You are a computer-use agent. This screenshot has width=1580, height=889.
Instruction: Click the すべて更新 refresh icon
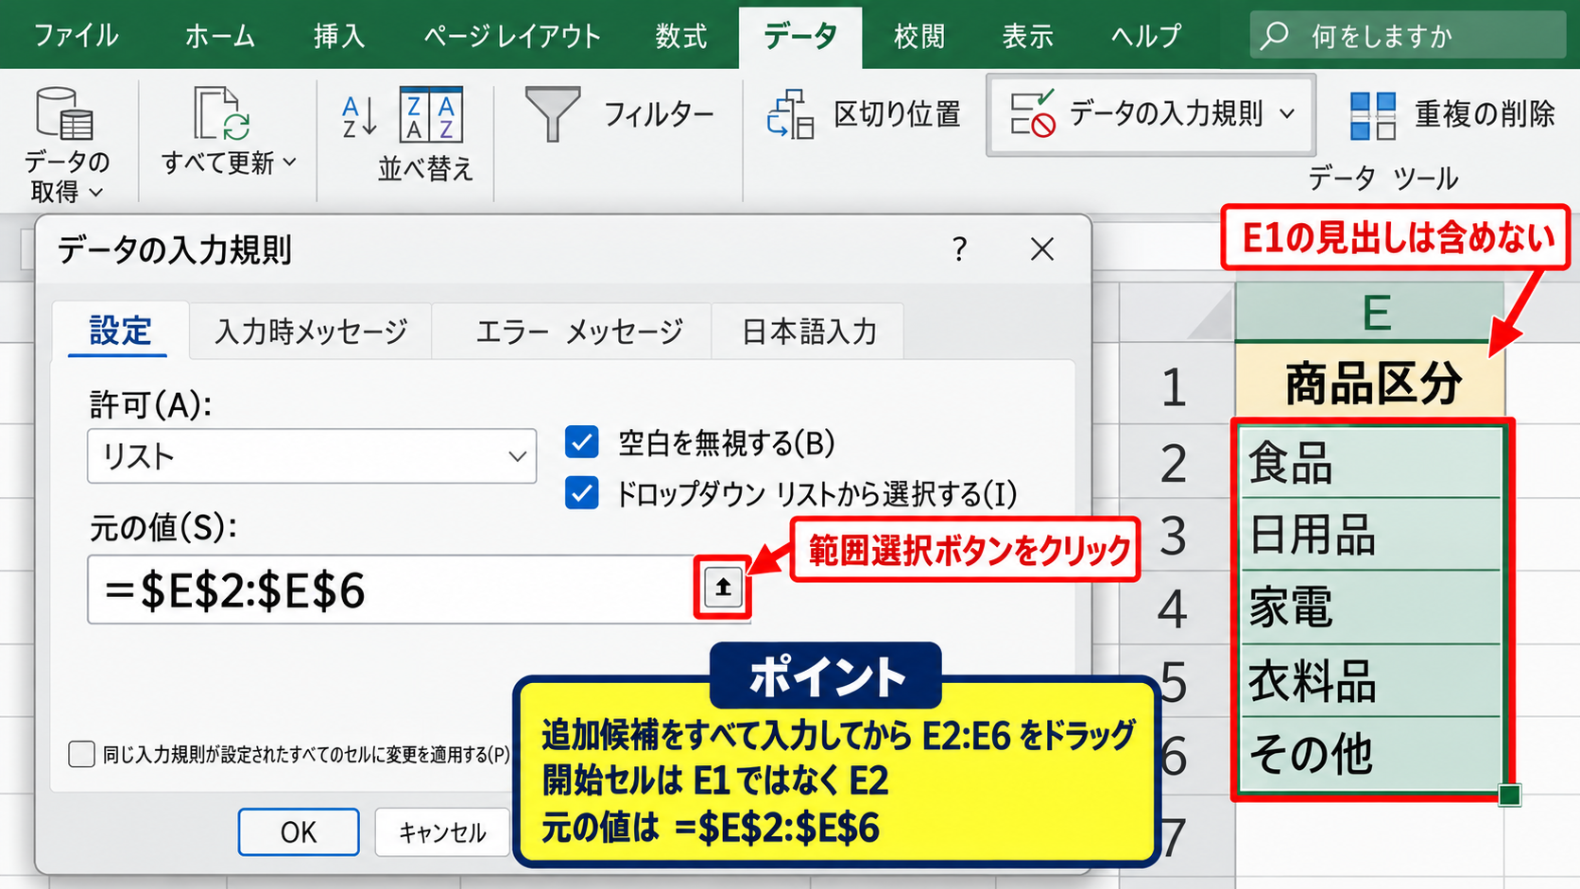(222, 113)
